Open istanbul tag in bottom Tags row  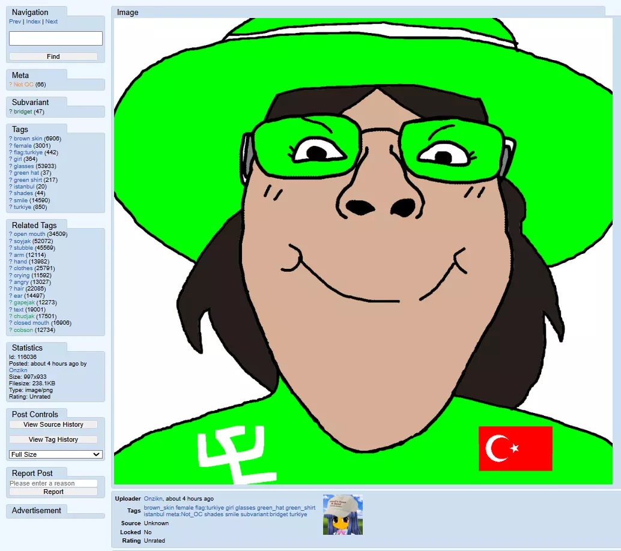[154, 514]
